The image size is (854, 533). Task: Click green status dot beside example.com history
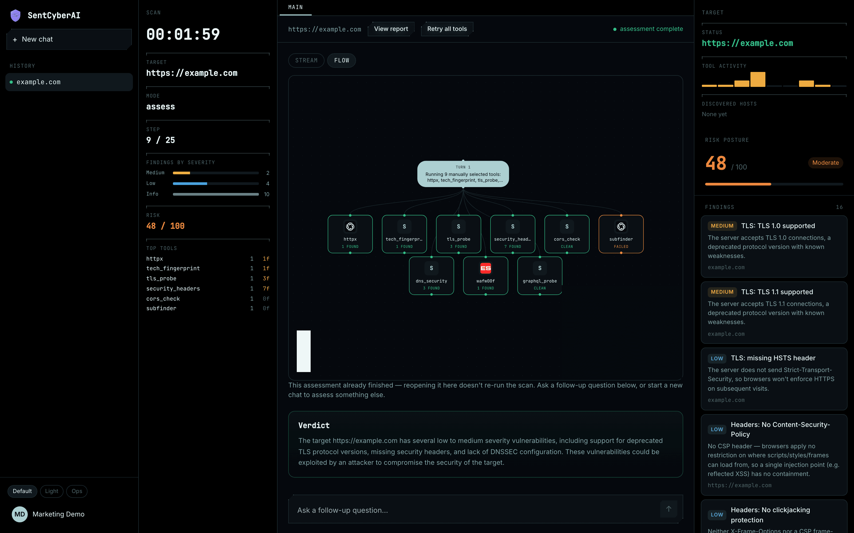11,82
